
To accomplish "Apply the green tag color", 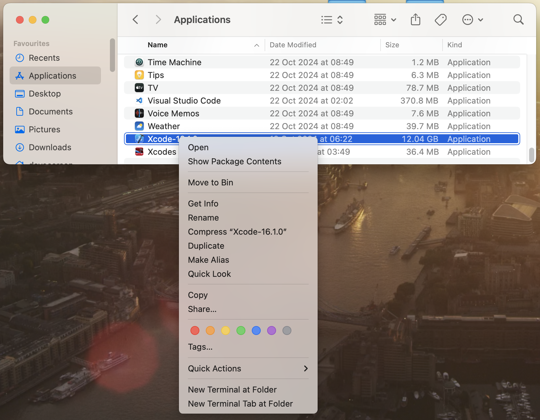I will pyautogui.click(x=241, y=331).
